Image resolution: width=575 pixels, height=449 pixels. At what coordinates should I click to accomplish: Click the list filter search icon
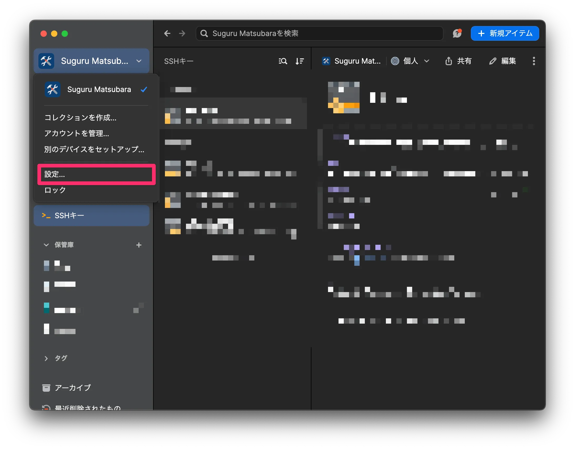tap(283, 61)
